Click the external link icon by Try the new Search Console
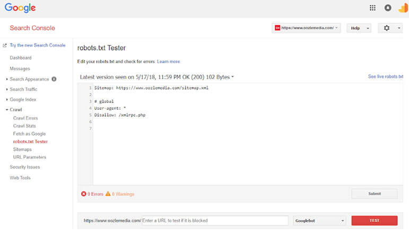 point(5,46)
